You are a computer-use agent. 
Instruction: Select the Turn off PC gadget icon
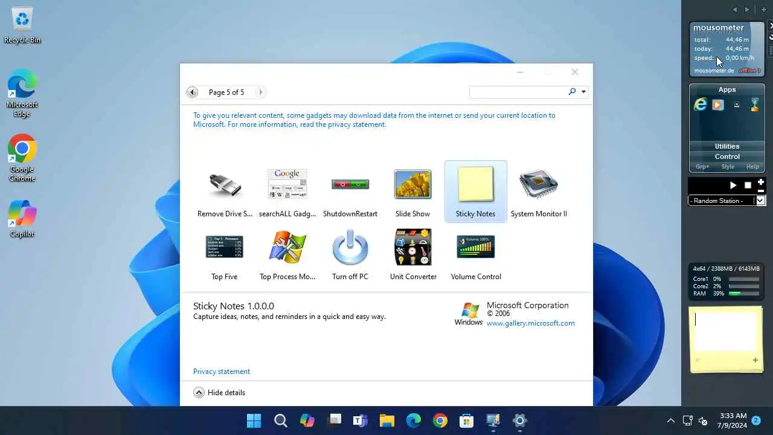coord(350,247)
